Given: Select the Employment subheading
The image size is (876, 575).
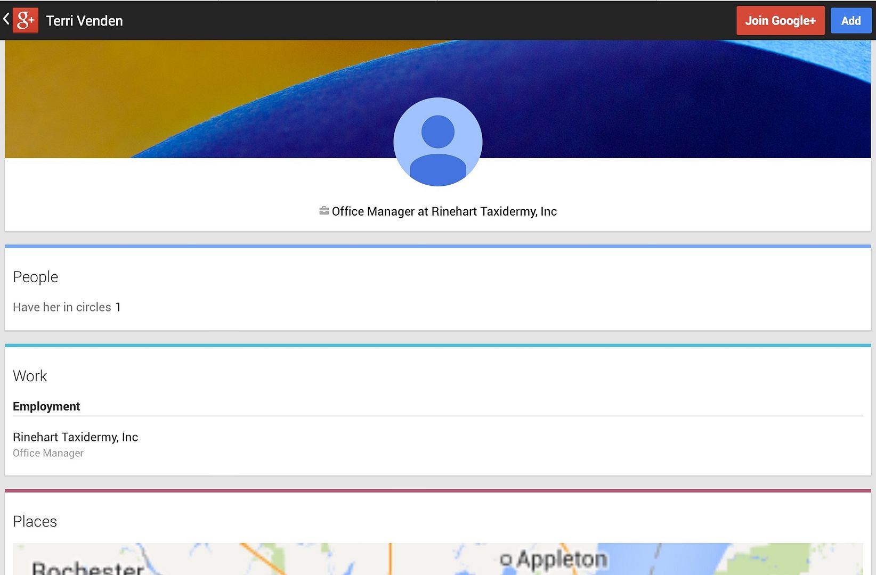Looking at the screenshot, I should click(x=46, y=406).
